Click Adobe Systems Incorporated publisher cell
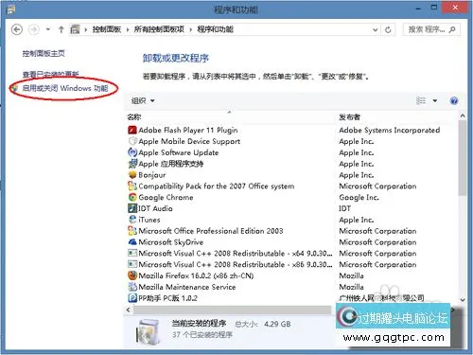This screenshot has height=355, width=473. tap(390, 130)
